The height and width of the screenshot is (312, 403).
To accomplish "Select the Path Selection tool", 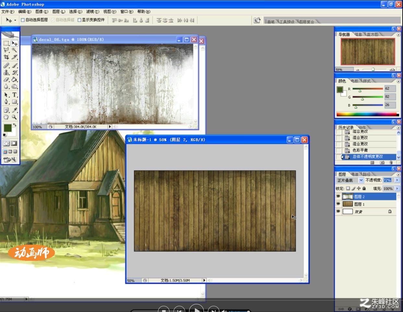I will tap(6, 95).
